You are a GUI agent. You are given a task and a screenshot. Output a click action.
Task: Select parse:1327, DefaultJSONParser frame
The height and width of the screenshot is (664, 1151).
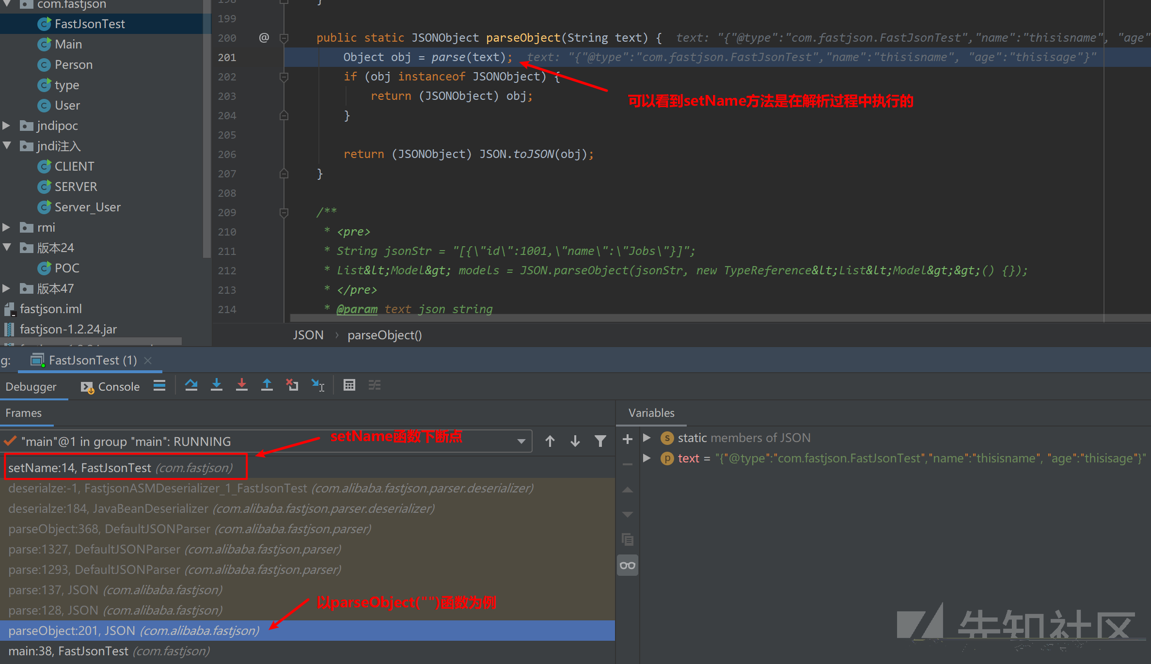click(x=307, y=549)
